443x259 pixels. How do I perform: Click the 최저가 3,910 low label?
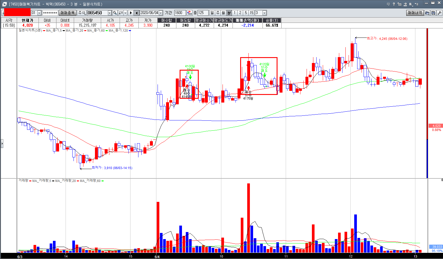pos(112,168)
